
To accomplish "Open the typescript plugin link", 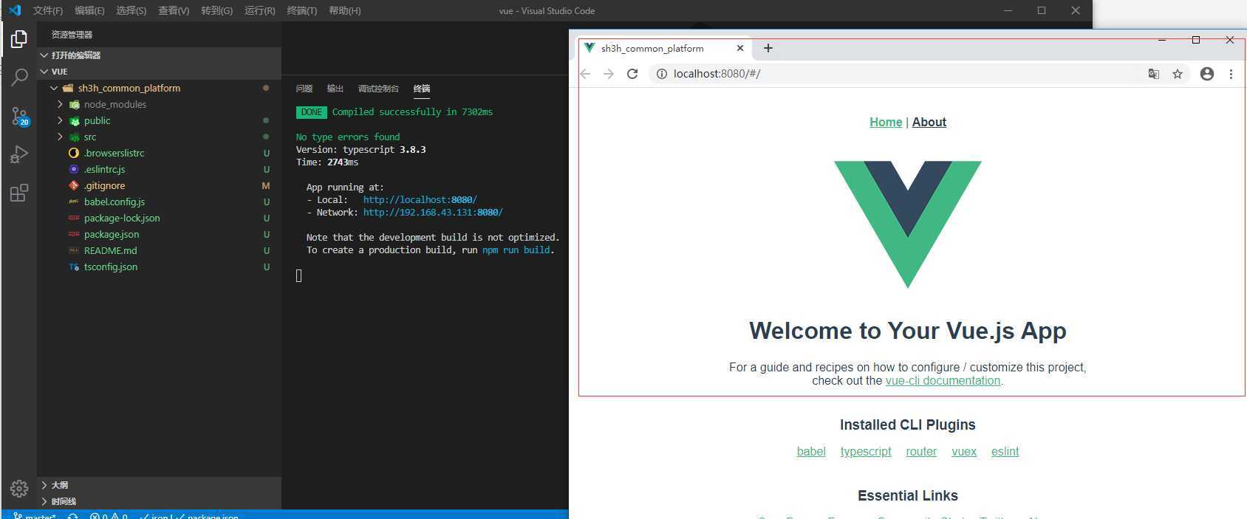I will coord(866,452).
